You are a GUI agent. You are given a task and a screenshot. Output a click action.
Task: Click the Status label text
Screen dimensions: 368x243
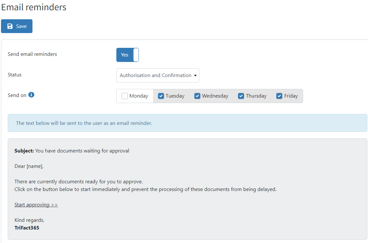click(x=14, y=75)
